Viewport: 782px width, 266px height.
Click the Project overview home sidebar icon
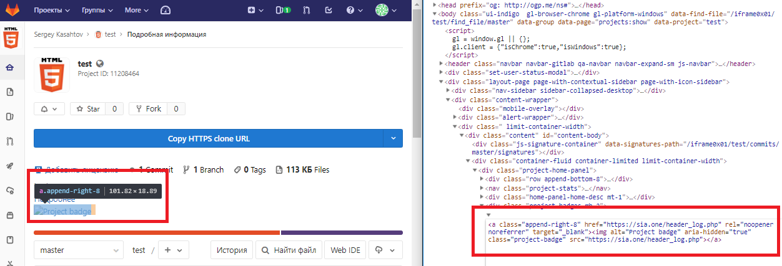[9, 68]
